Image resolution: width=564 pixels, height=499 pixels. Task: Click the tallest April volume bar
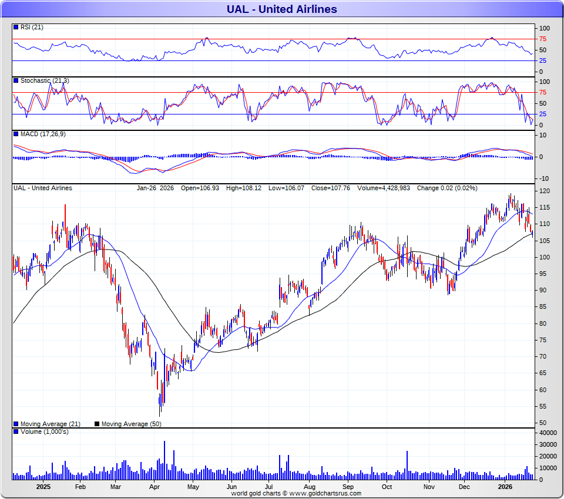click(x=164, y=460)
